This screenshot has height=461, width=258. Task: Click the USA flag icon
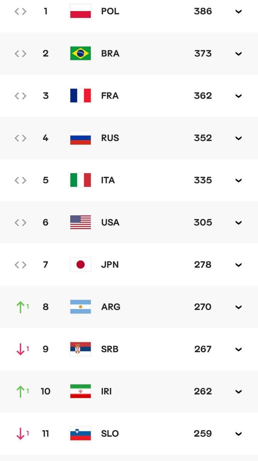81,222
